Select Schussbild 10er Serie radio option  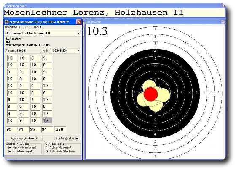tap(47, 152)
